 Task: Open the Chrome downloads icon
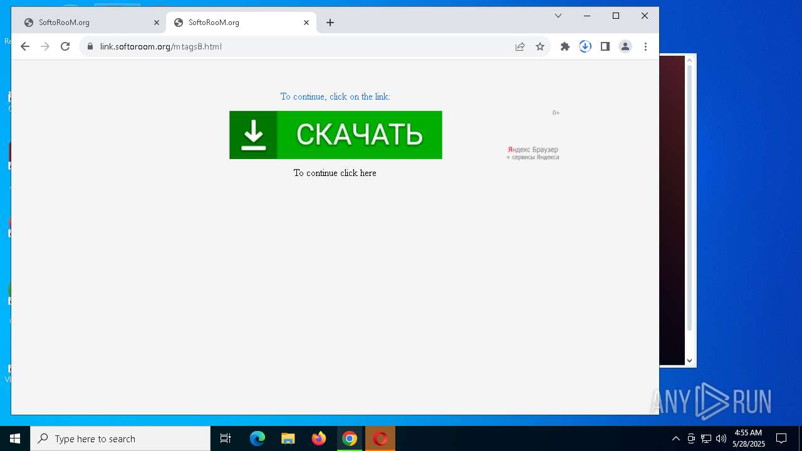tap(585, 46)
